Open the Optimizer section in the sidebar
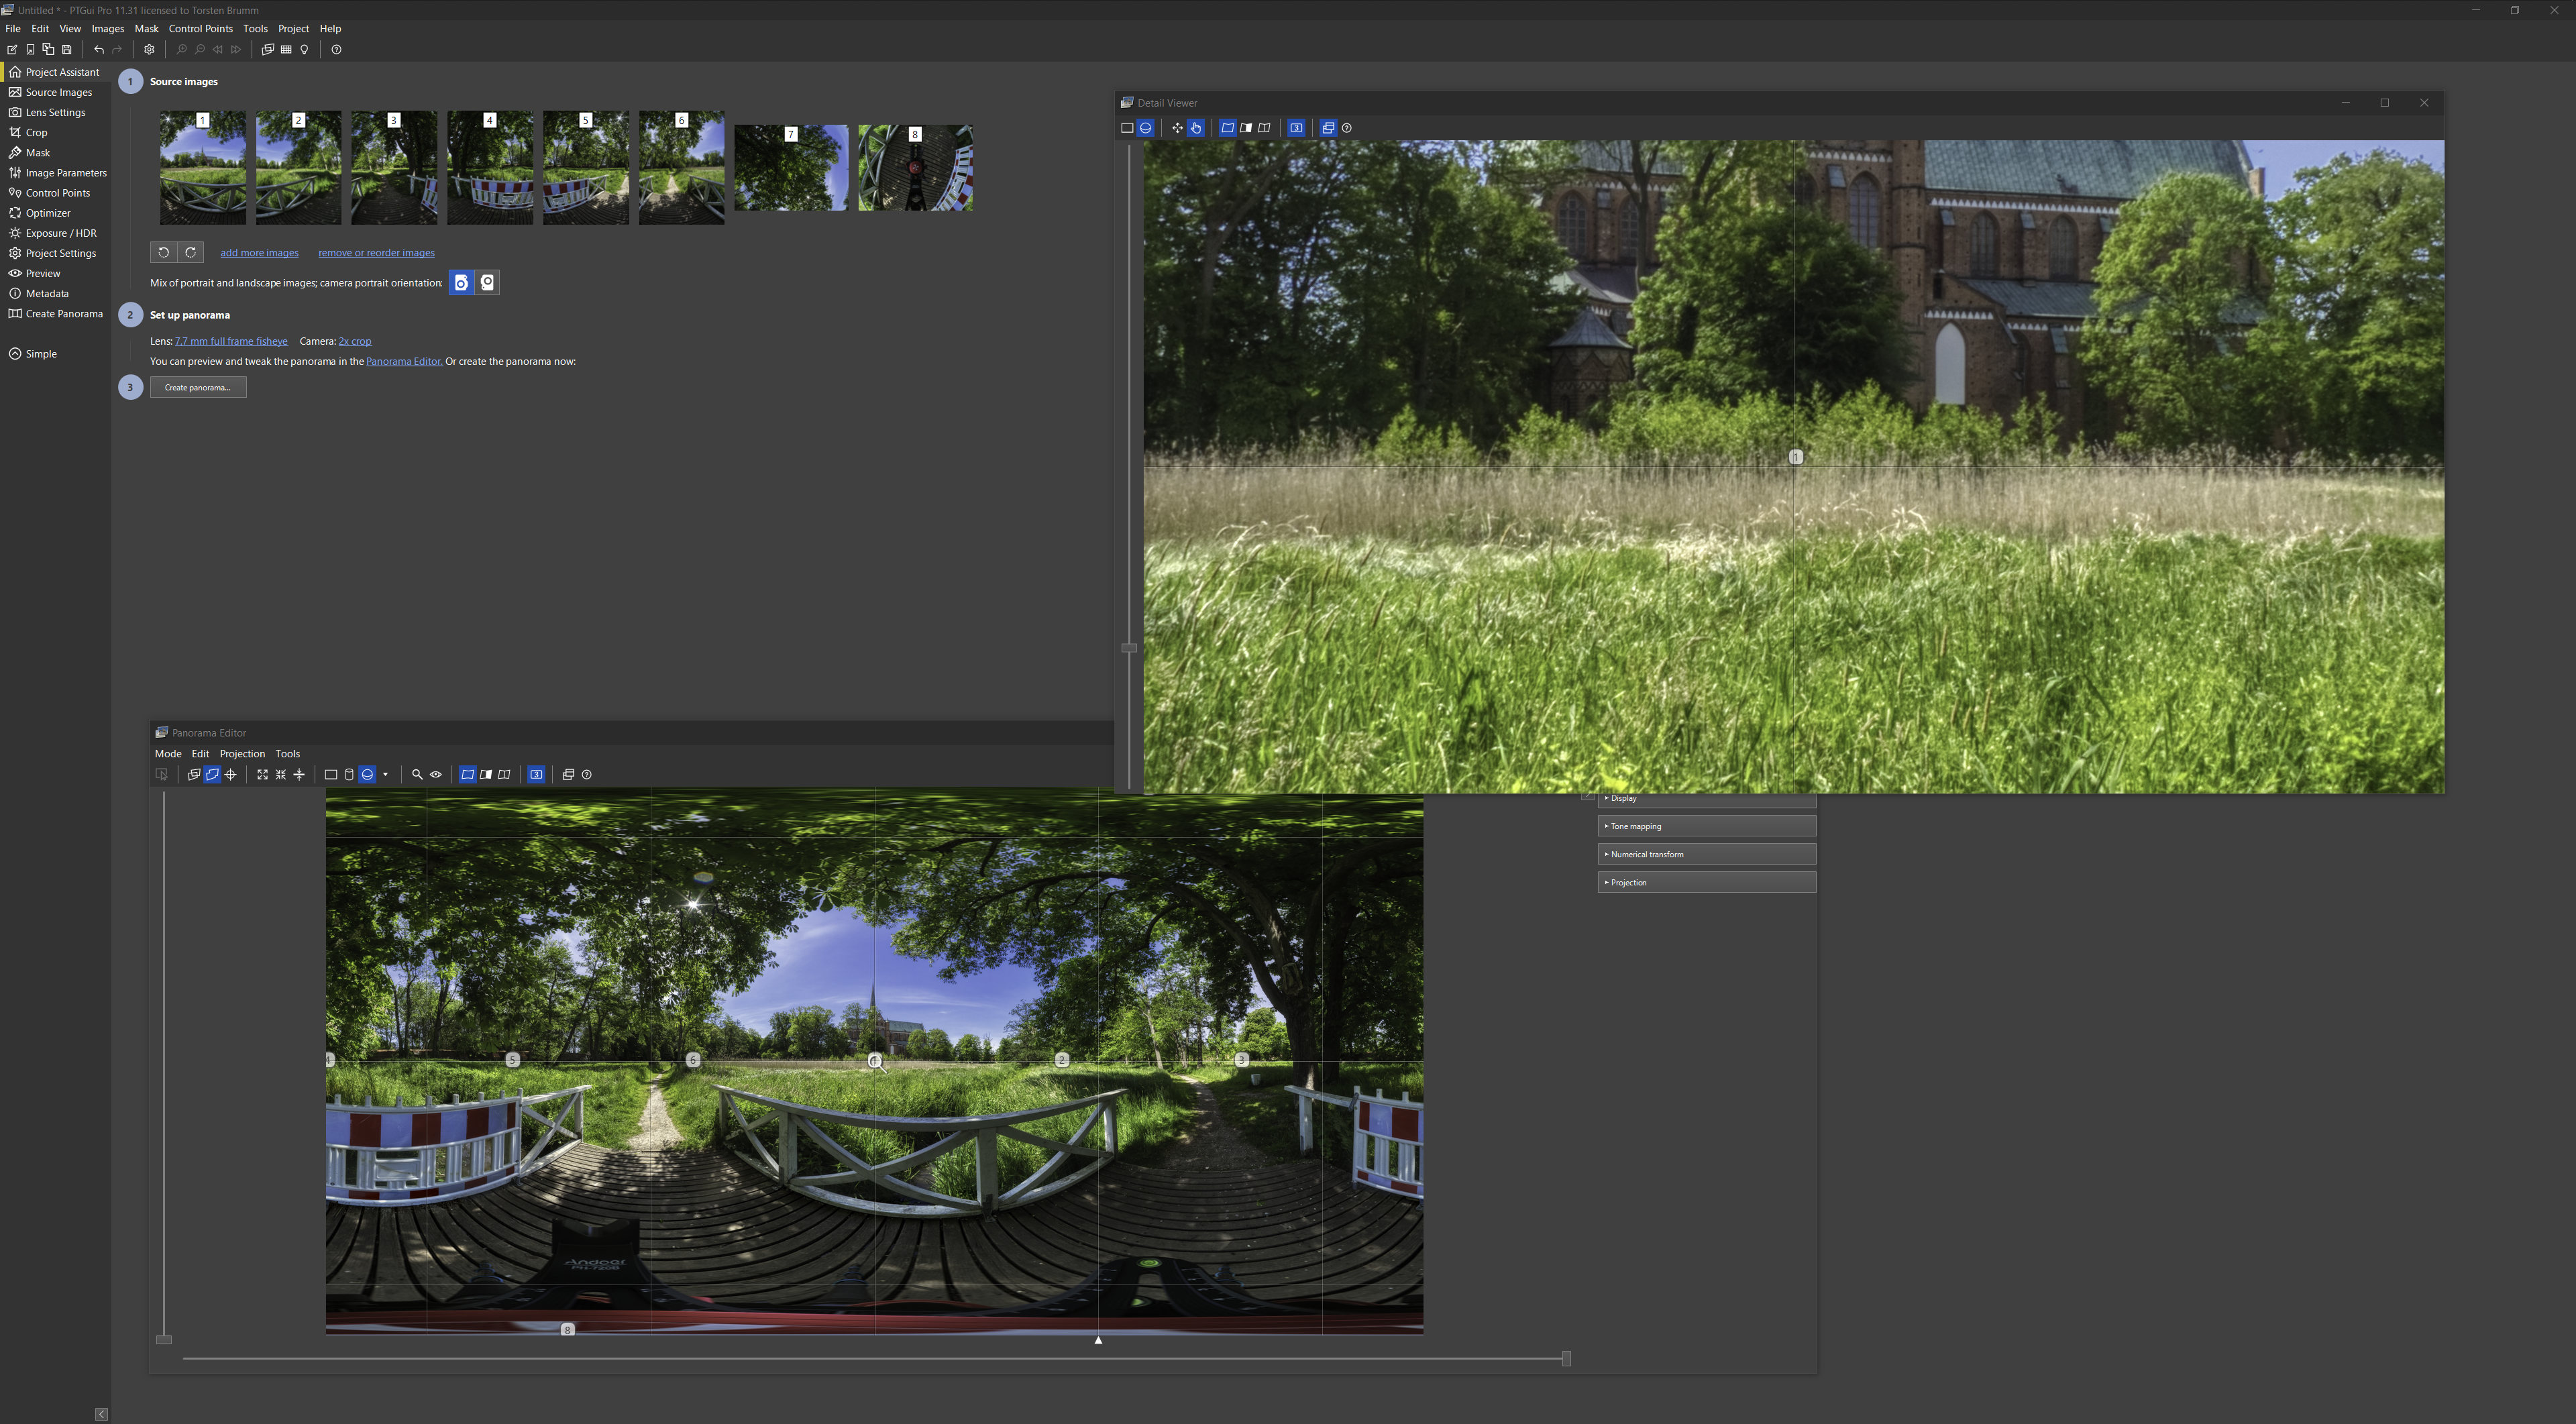Viewport: 2576px width, 1424px height. 47,213
